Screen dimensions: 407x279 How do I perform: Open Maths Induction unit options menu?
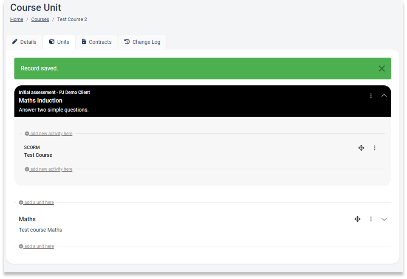tap(371, 96)
